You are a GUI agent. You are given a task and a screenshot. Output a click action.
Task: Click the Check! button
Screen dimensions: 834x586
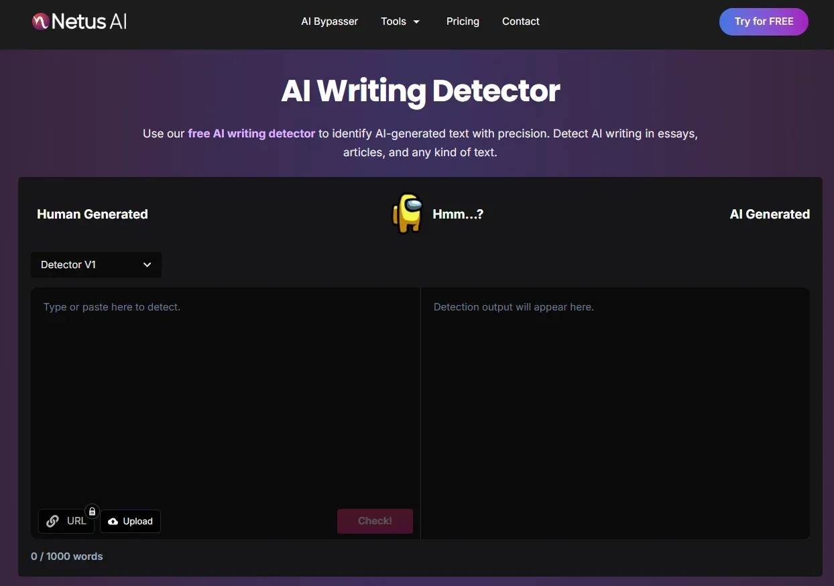click(375, 521)
